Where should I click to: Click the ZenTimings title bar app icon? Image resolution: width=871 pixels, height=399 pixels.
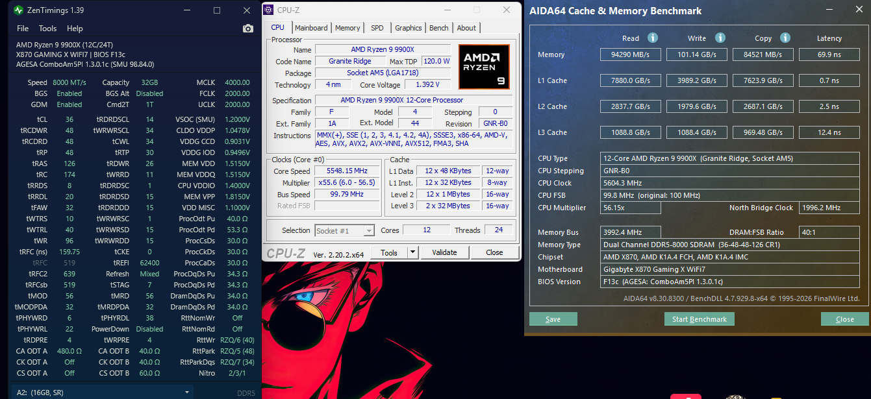coord(18,10)
